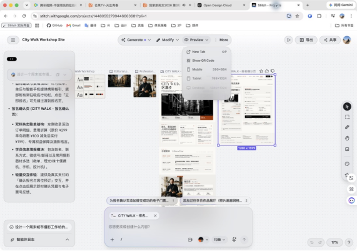Open Walk Workshop design system thumbnail
Viewport: 357px width, 251px height.
pos(90,86)
